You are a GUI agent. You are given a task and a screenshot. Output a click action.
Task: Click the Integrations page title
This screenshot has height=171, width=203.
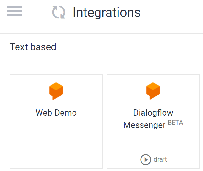(x=107, y=12)
